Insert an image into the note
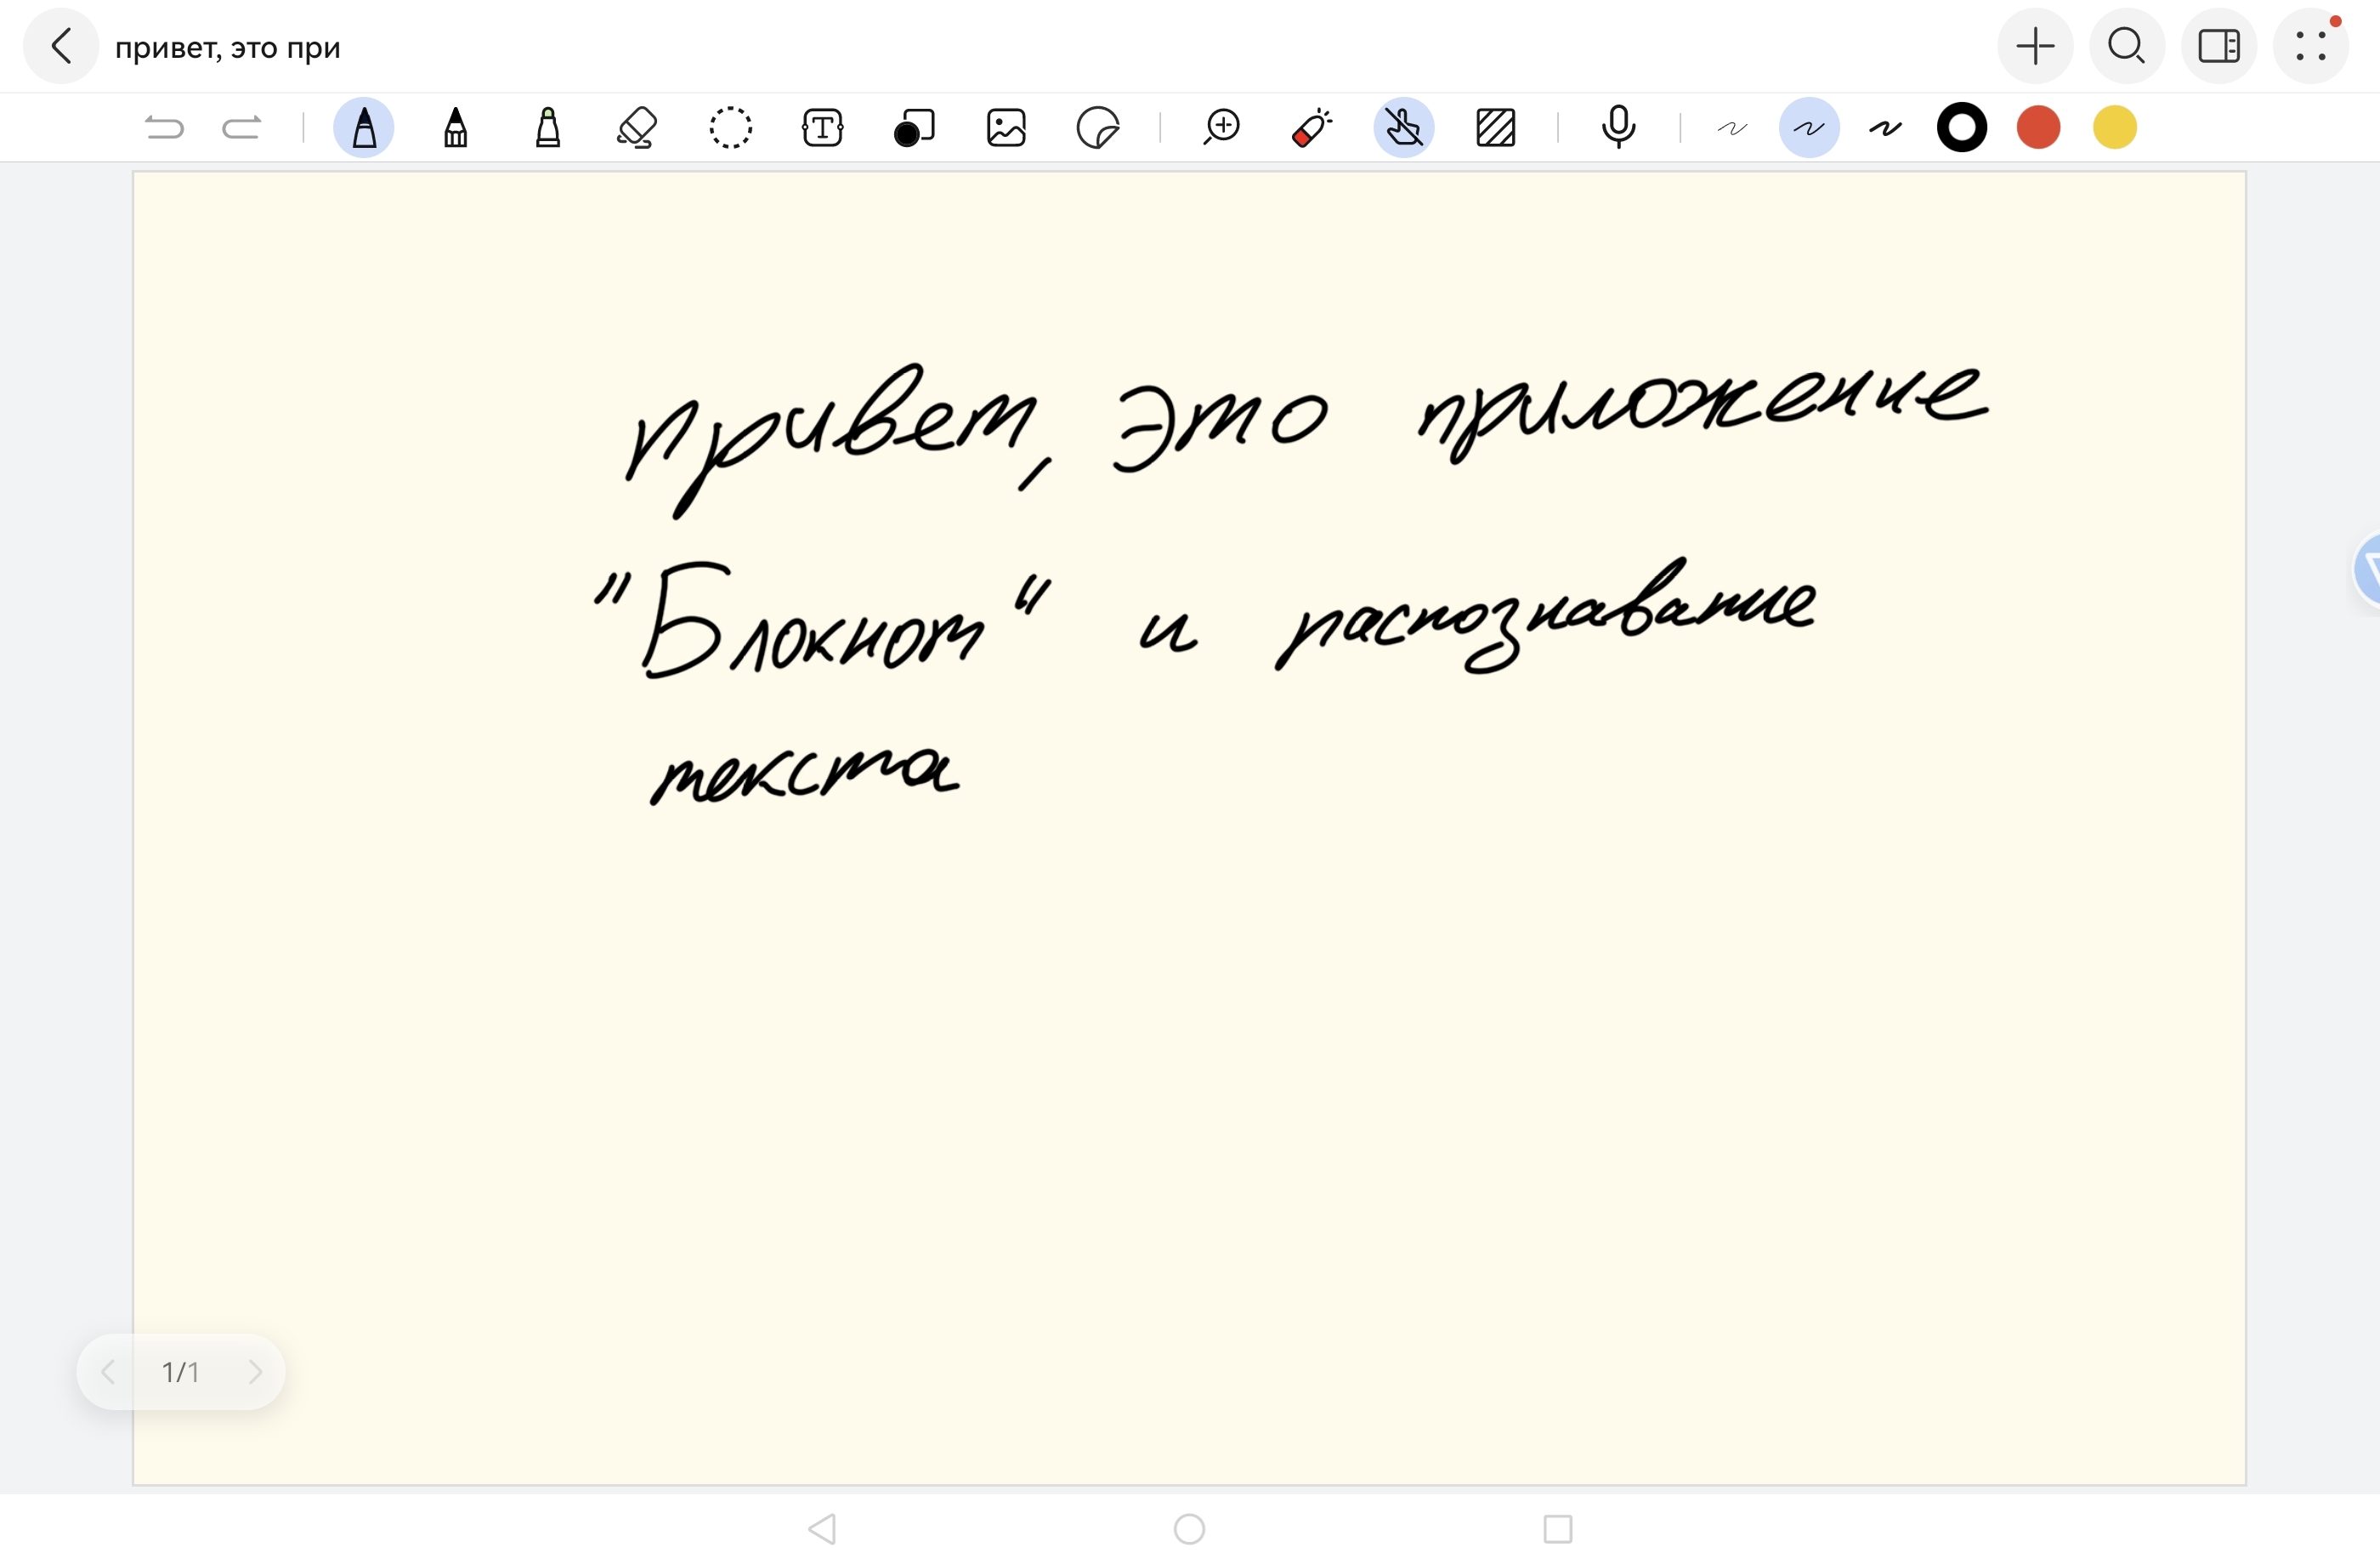The width and height of the screenshot is (2380, 1564). point(1006,128)
